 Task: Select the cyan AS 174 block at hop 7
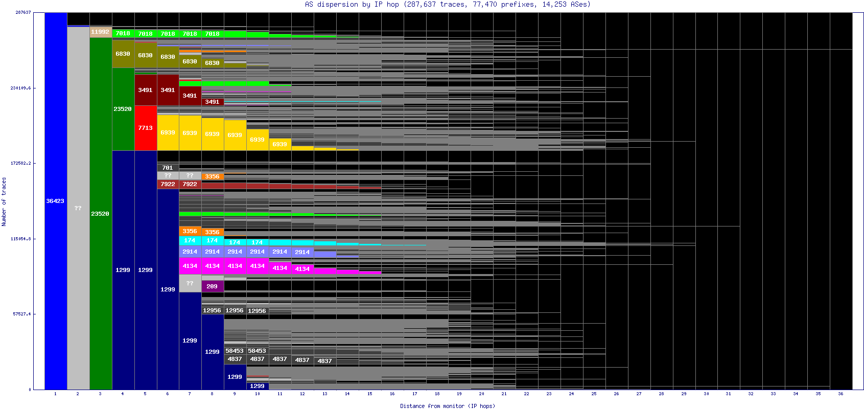(x=190, y=240)
